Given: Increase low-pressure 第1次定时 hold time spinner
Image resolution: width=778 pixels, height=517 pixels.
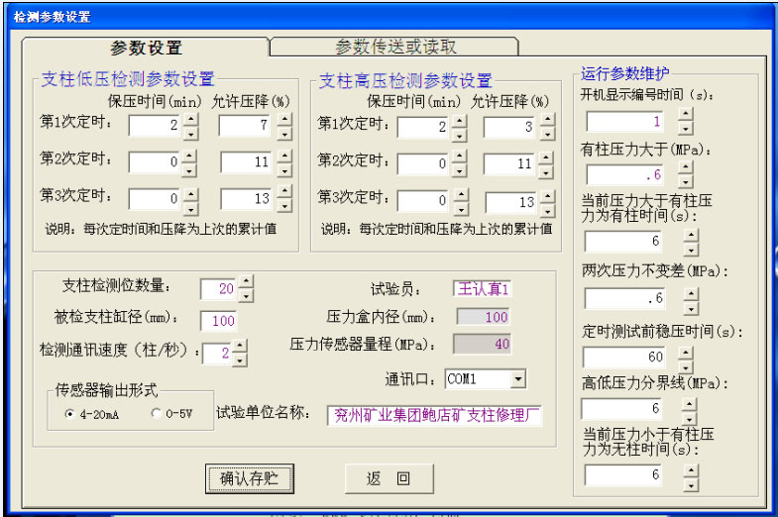Looking at the screenshot, I should pyautogui.click(x=191, y=119).
